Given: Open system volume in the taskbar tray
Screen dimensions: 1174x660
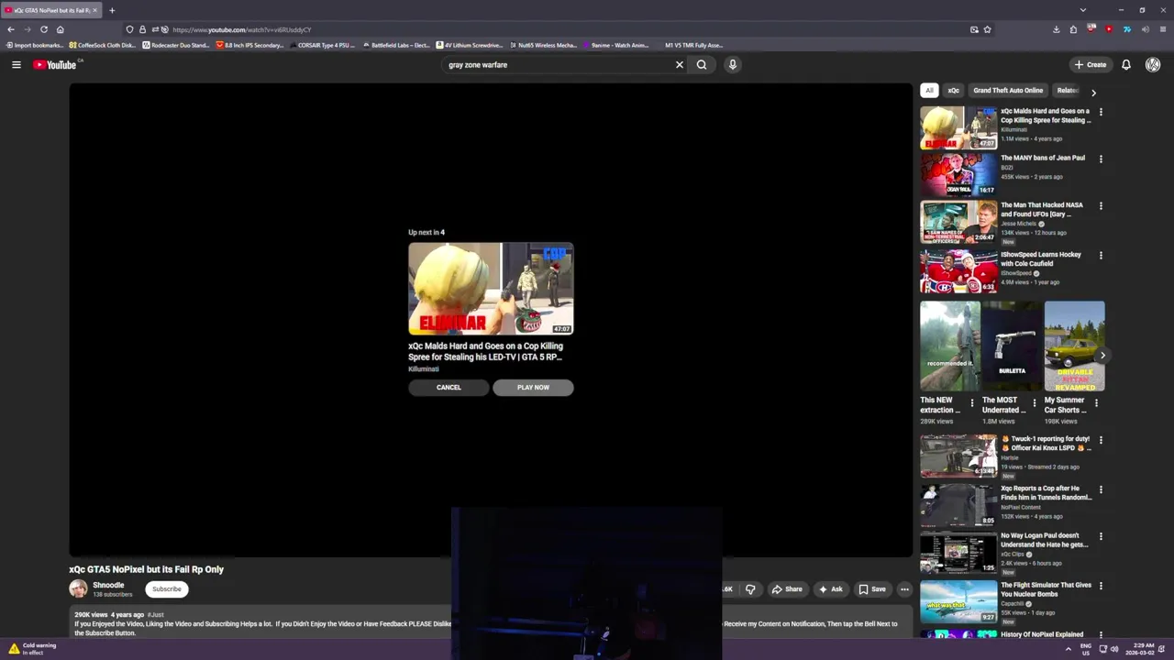Looking at the screenshot, I should (1114, 648).
